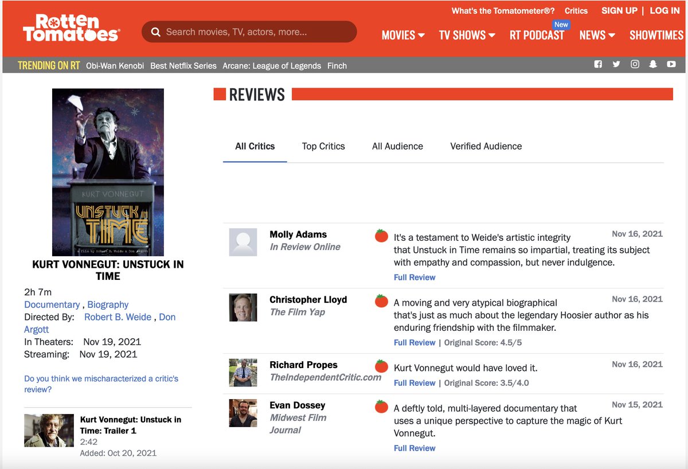Viewport: 688px width, 469px height.
Task: Open trending topic Finch
Action: coord(337,65)
